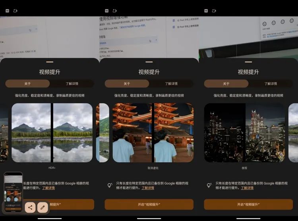Select the 关于 tab in the 夜视 screen
298x221 pixels.
pyautogui.click(x=226, y=84)
